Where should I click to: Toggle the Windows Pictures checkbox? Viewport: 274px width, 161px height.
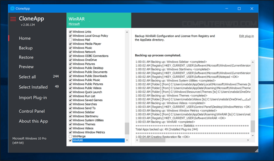pyautogui.click(x=70, y=64)
